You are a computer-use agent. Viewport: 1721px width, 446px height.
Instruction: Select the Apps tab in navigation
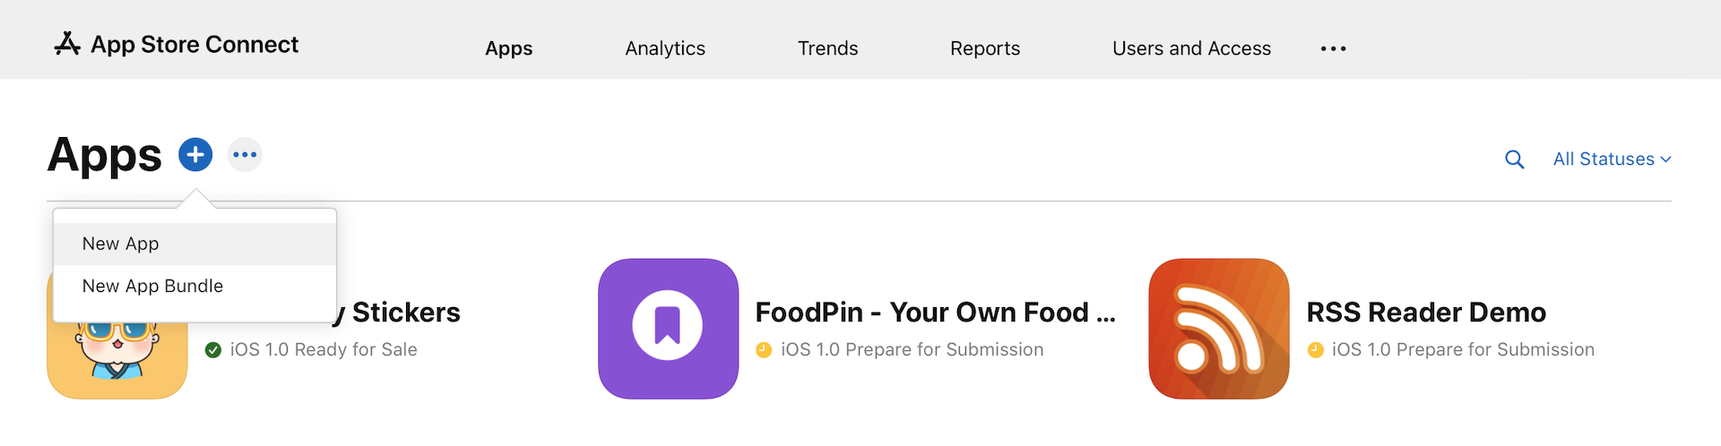(508, 48)
